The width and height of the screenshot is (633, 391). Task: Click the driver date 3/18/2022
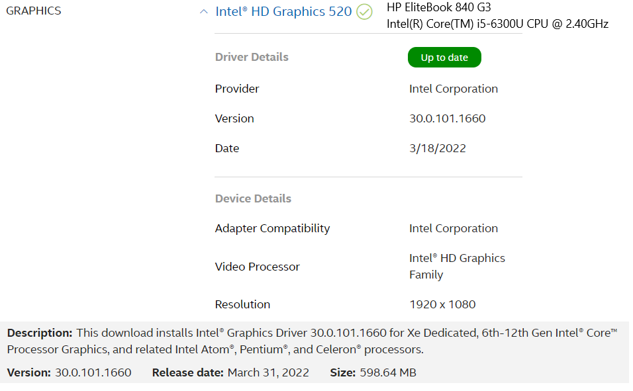(x=437, y=148)
